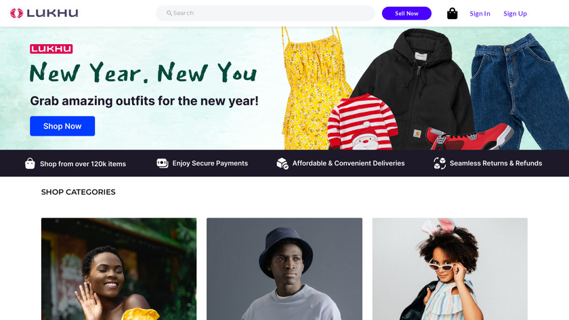Open the Sign In link
This screenshot has height=320, width=569.
[480, 14]
